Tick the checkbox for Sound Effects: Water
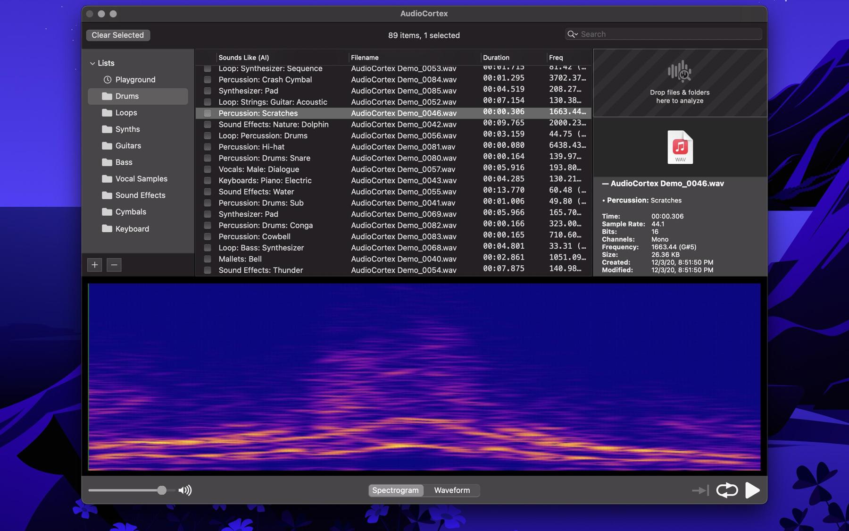The width and height of the screenshot is (849, 531). pos(207,192)
